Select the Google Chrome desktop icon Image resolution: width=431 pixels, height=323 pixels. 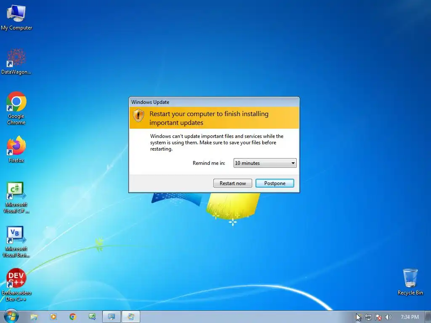point(16,108)
